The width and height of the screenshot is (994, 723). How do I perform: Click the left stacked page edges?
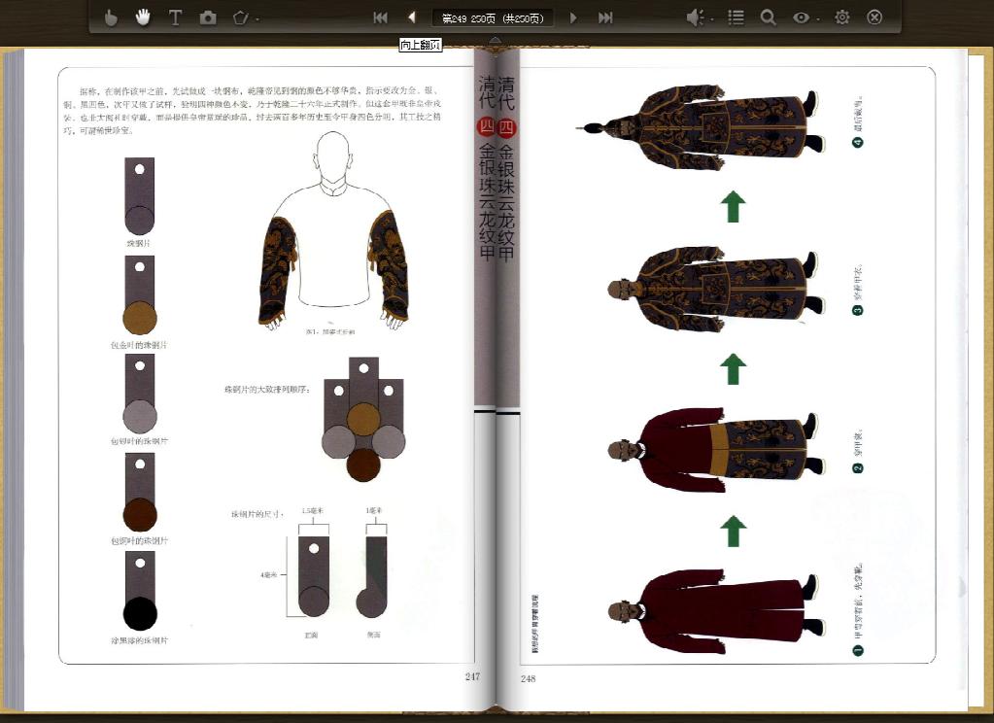(14, 381)
